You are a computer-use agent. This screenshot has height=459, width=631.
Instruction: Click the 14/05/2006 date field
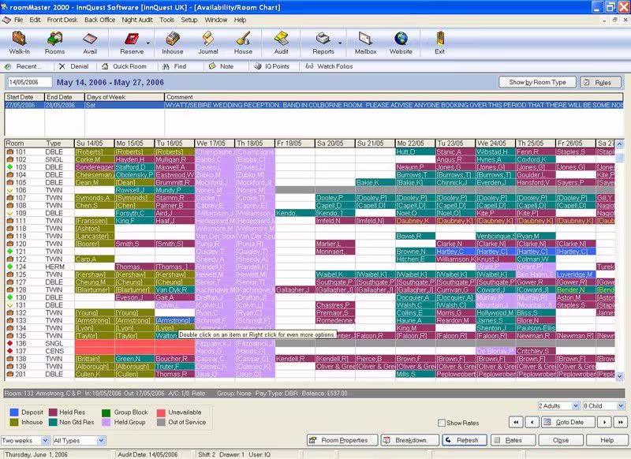pos(30,82)
